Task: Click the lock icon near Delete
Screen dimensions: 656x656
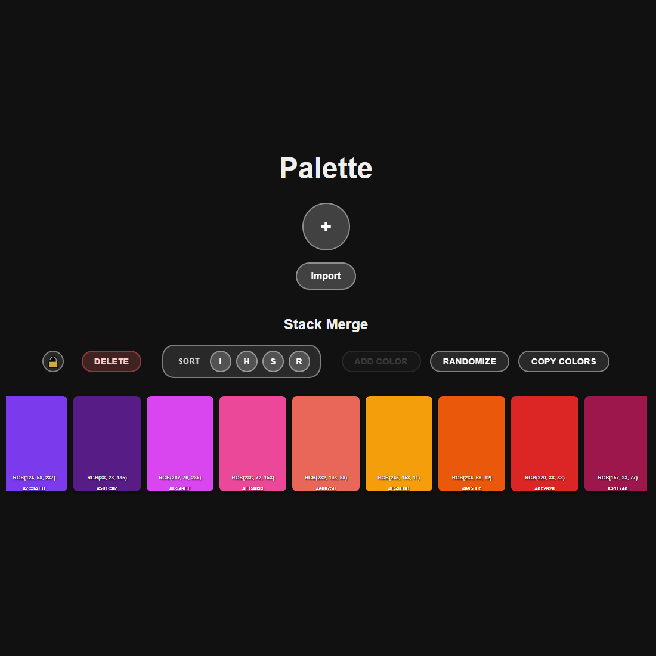Action: (52, 361)
